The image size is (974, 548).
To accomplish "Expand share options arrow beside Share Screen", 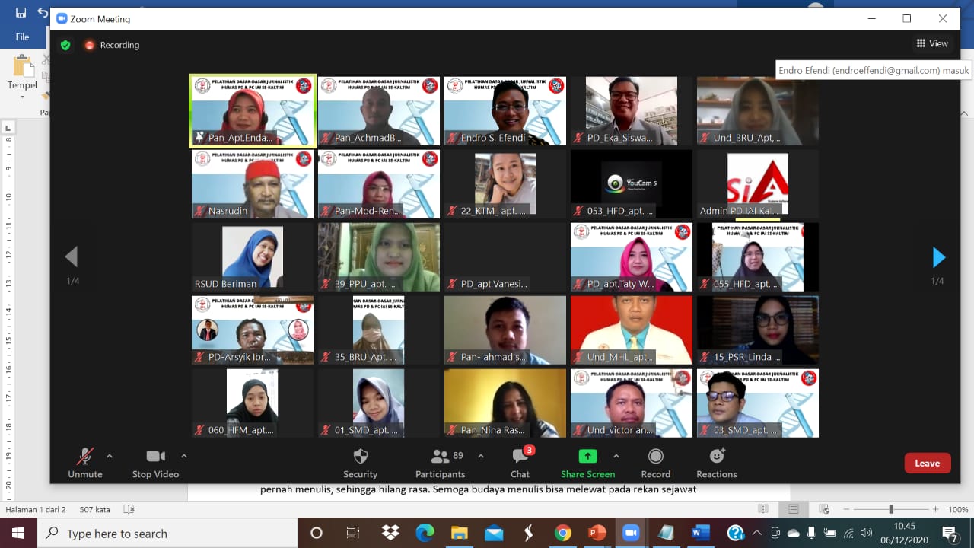I will (616, 457).
